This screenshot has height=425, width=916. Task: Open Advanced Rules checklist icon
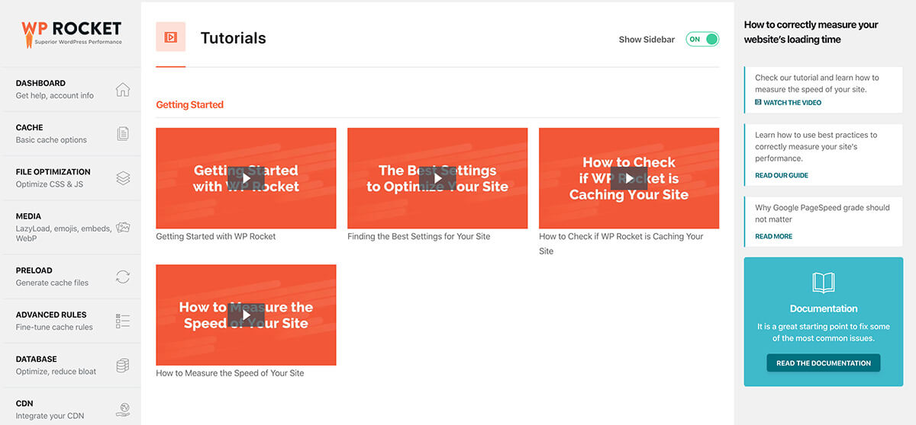click(122, 321)
